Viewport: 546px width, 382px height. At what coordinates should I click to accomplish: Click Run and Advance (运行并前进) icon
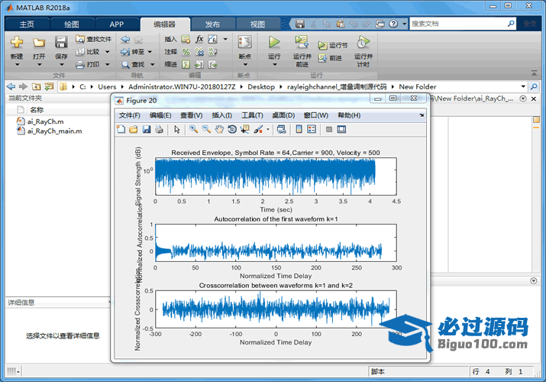coord(302,43)
